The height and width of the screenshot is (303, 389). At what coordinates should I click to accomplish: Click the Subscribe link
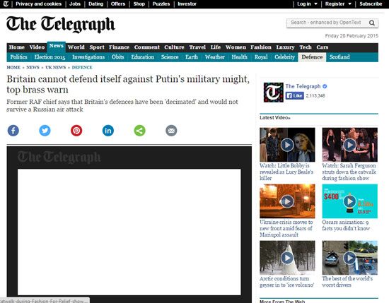tap(371, 4)
